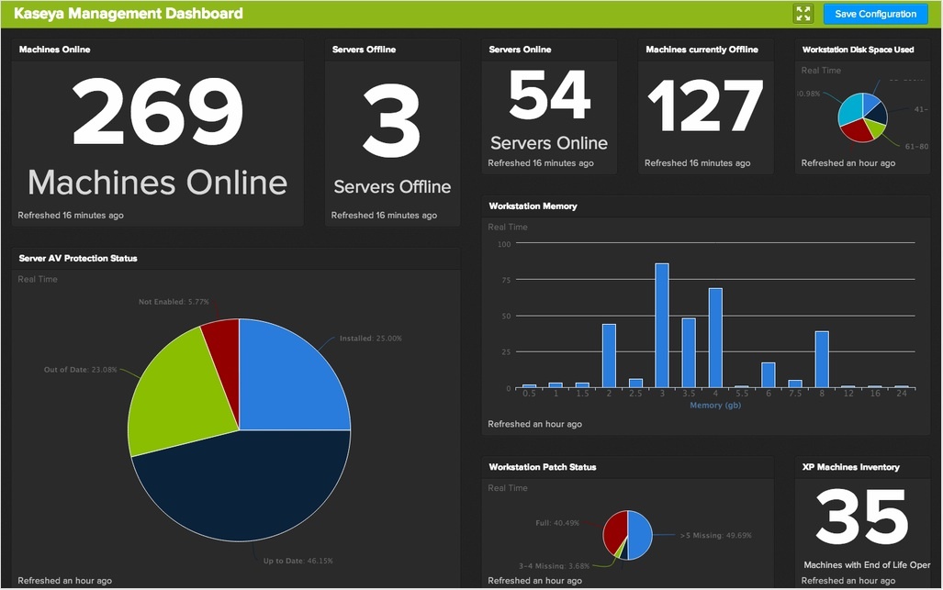
Task: Click the Kaseya Management Dashboard title
Action: 129,14
